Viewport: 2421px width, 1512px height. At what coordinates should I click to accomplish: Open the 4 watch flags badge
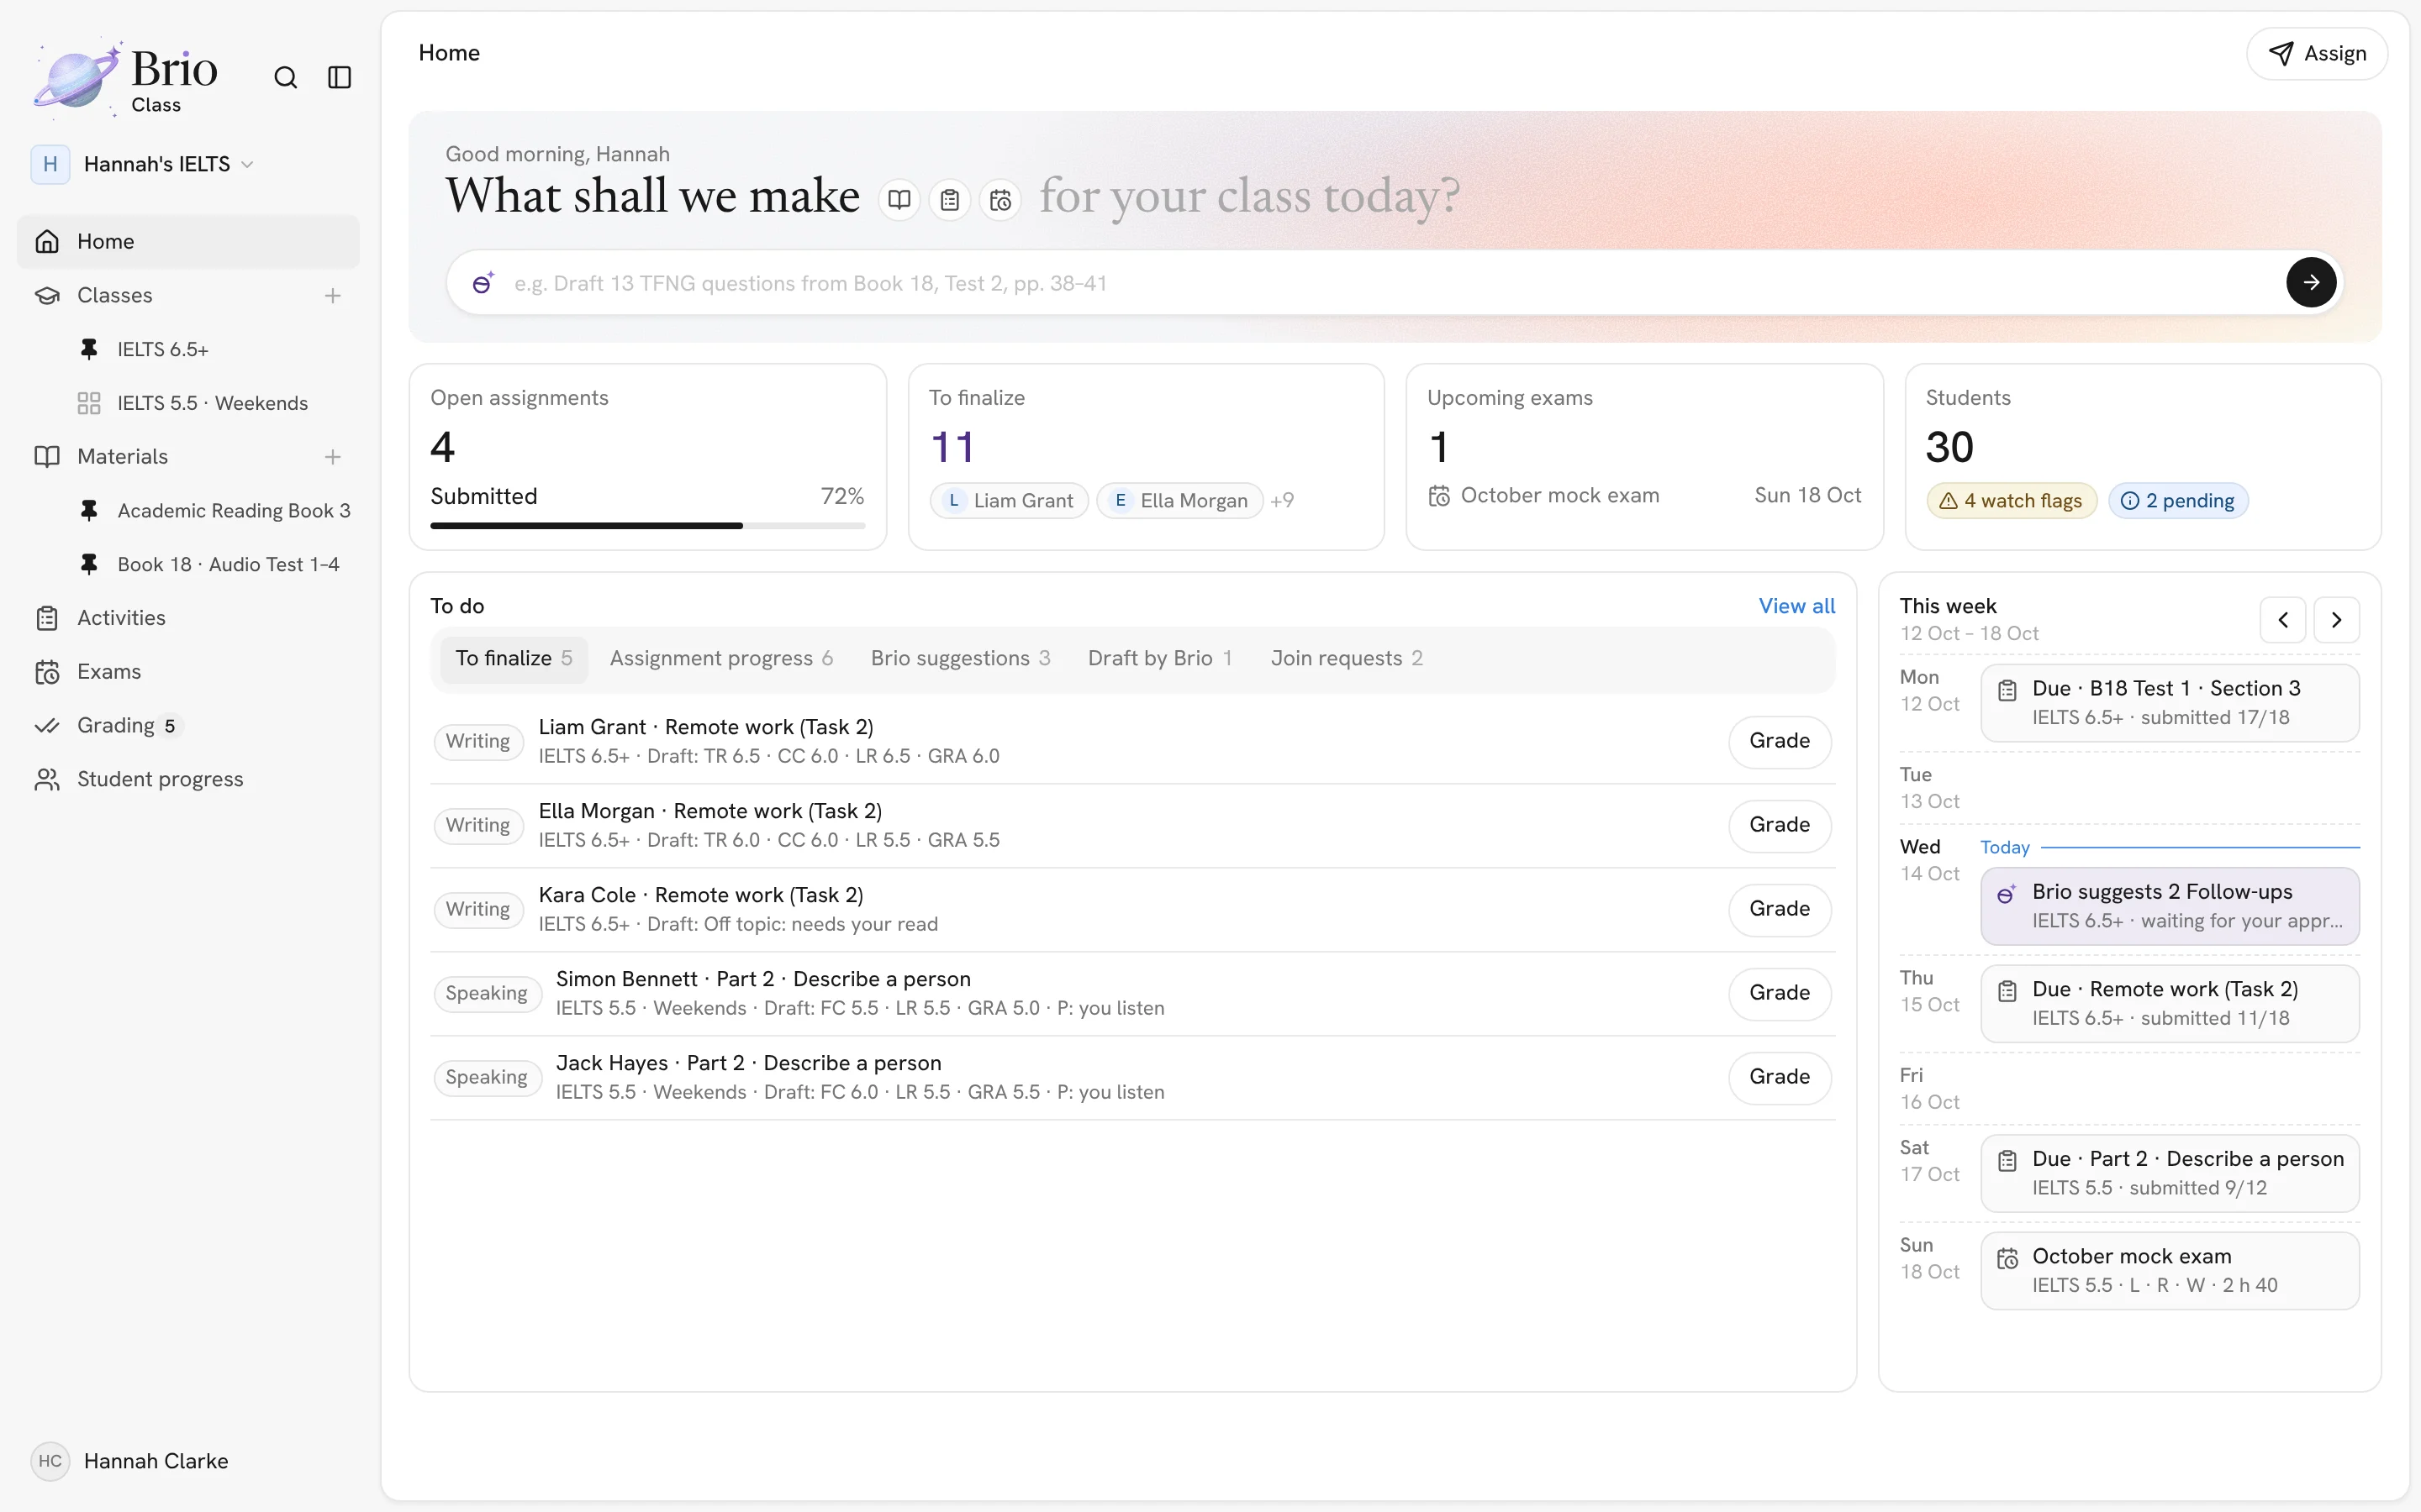(x=2012, y=500)
